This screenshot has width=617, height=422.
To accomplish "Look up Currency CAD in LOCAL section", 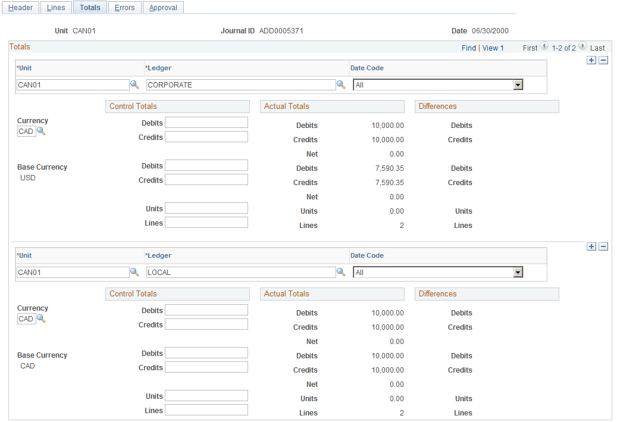I will (41, 318).
